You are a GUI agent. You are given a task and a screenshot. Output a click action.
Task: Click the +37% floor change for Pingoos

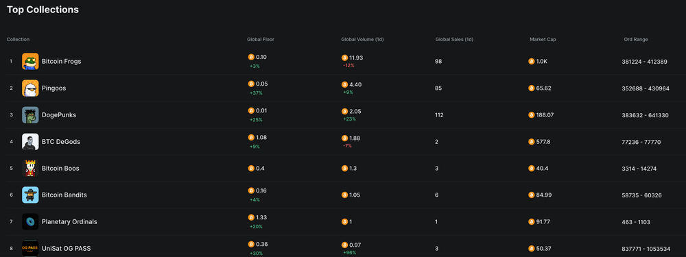click(x=256, y=93)
